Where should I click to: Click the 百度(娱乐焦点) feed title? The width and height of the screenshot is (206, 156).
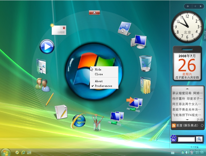click(x=187, y=126)
